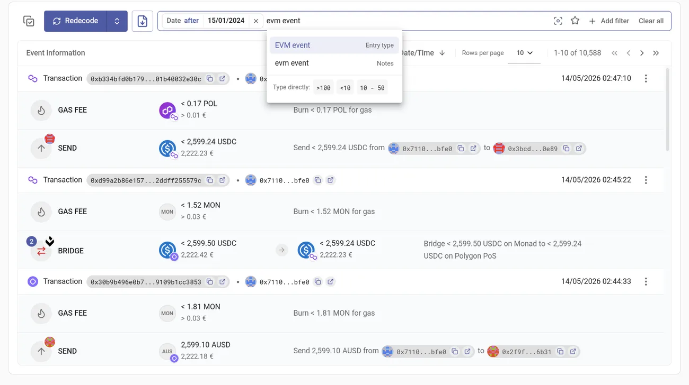Select the 'evm event' Notes suggestion

[334, 63]
